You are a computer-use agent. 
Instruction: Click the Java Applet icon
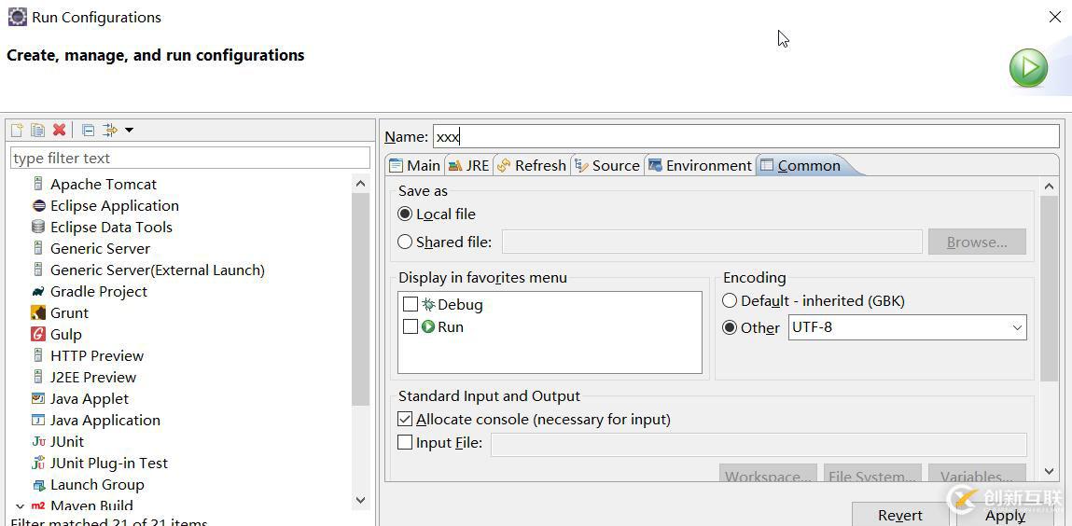click(x=38, y=398)
